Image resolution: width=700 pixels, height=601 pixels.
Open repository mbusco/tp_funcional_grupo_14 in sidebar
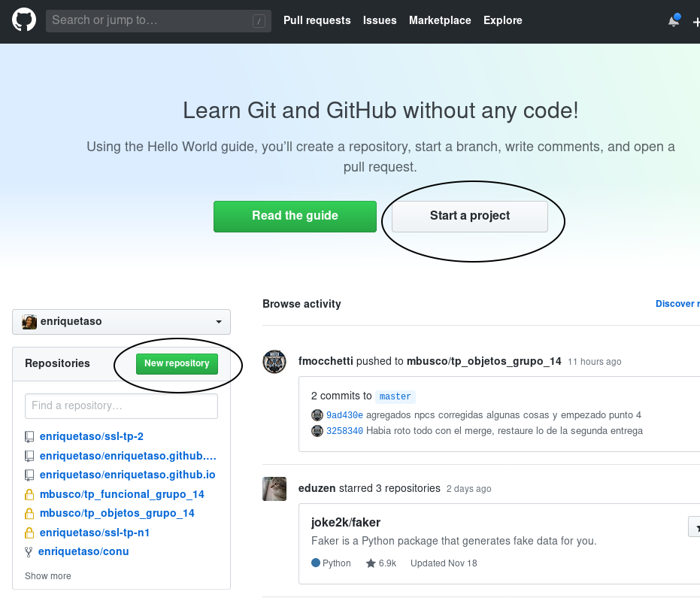(x=122, y=494)
